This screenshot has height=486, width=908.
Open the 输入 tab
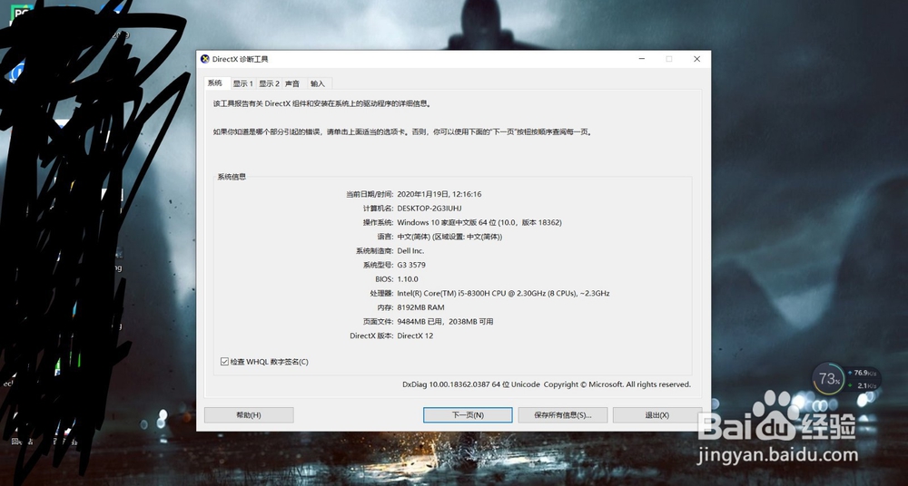(318, 83)
